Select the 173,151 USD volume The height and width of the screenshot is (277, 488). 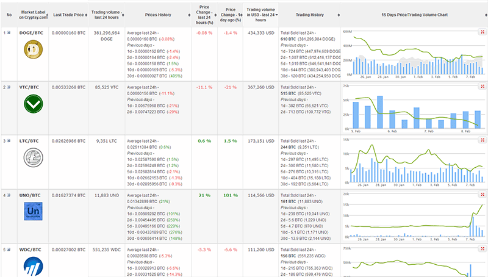pos(261,141)
